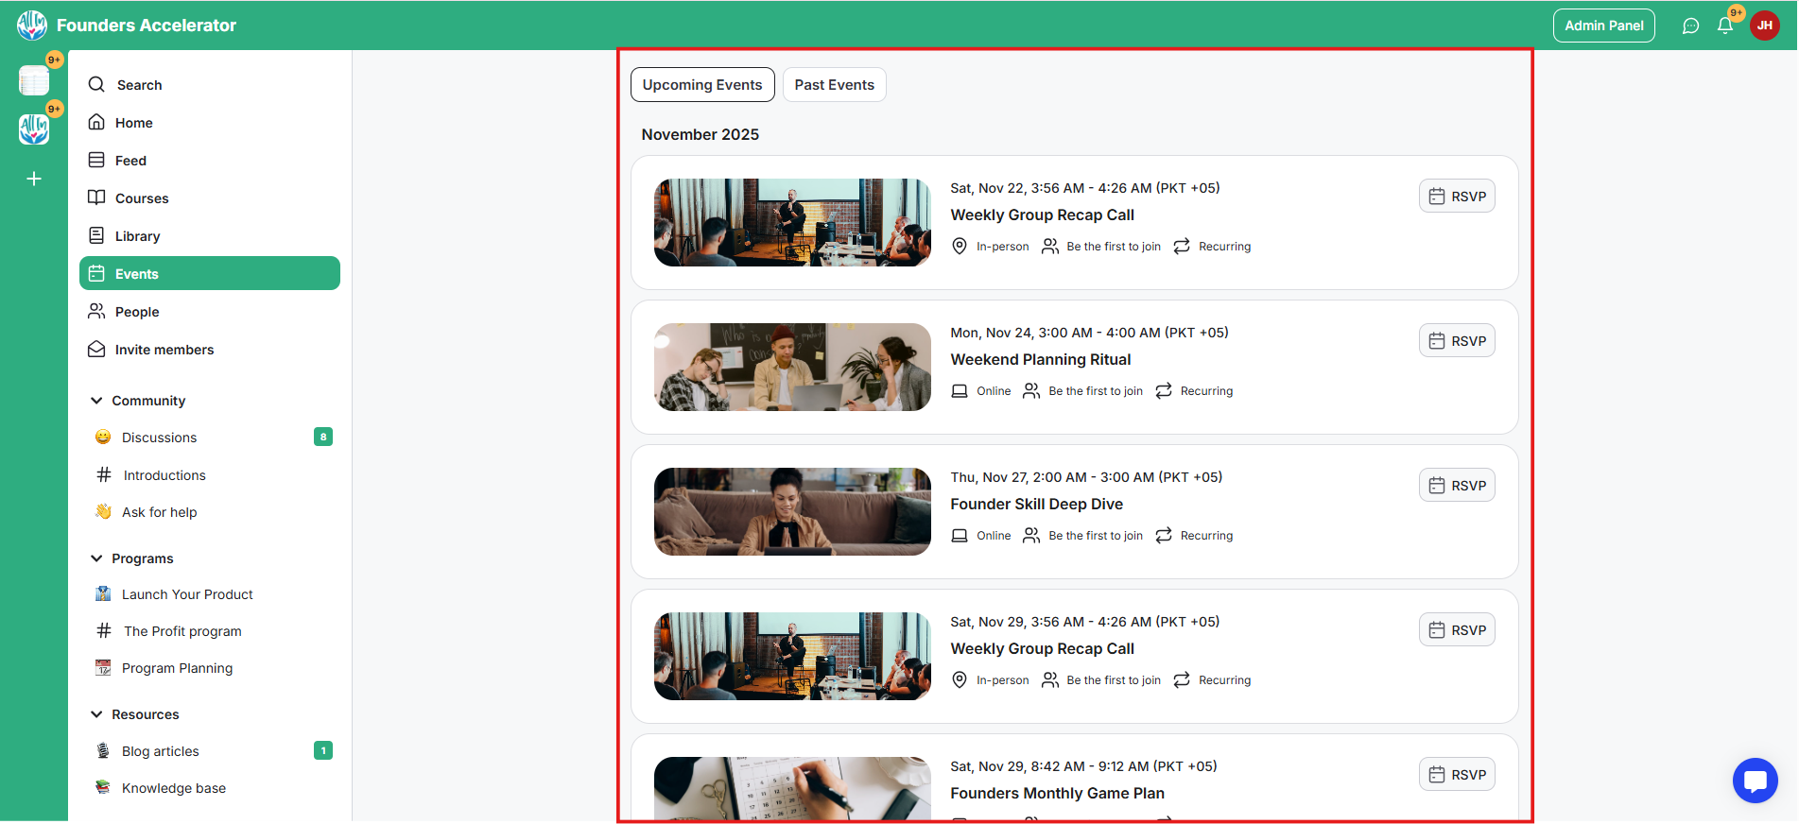Open Founders Monthly Game Plan thumbnail
The width and height of the screenshot is (1799, 824).
pyautogui.click(x=792, y=789)
